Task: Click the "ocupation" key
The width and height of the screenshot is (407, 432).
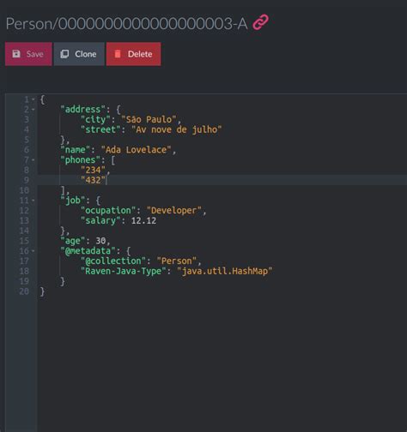Action: (108, 211)
